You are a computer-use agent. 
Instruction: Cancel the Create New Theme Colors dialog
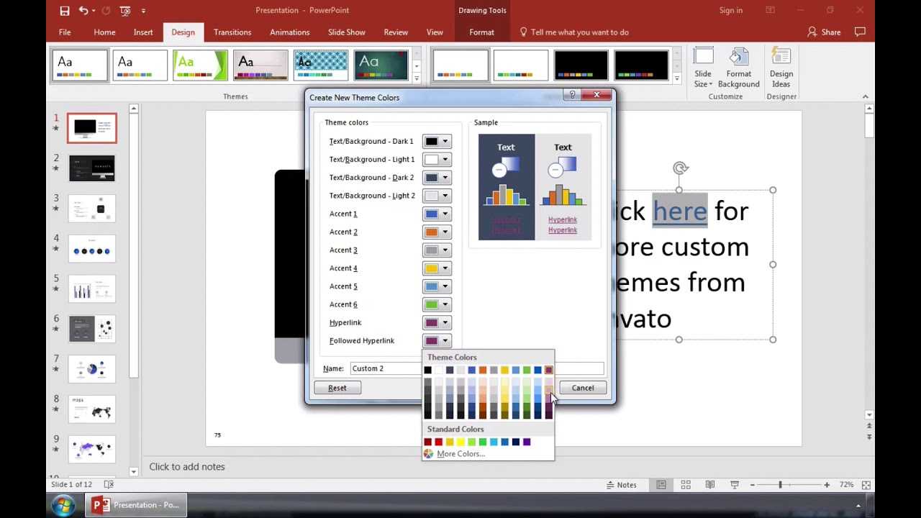click(x=582, y=388)
